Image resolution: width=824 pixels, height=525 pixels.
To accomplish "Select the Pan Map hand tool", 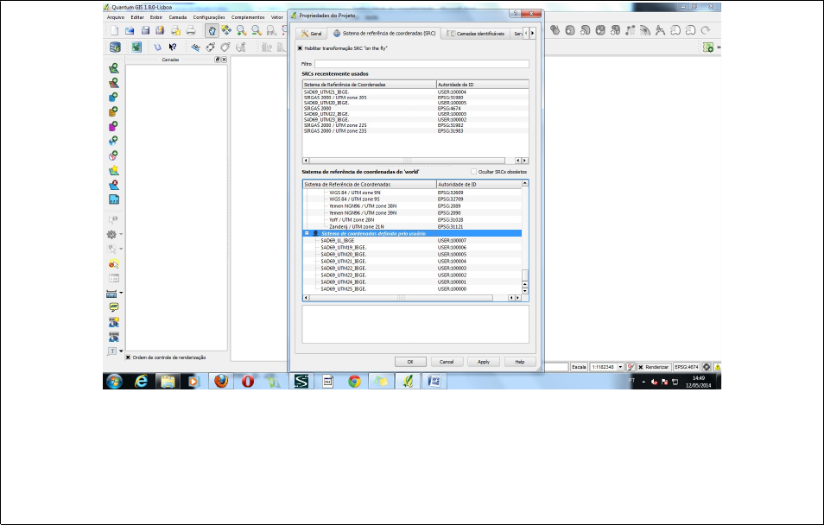I will click(212, 30).
